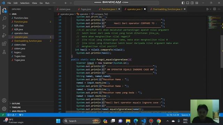The image size is (223, 125).
Task: Open the Edit menu
Action: [15, 3]
